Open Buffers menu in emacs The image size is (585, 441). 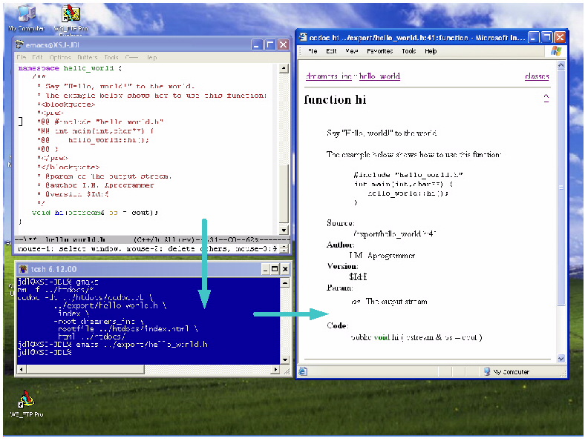point(88,57)
